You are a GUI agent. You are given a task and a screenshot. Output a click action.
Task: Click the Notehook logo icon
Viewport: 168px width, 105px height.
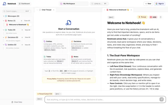(x=4, y=4)
